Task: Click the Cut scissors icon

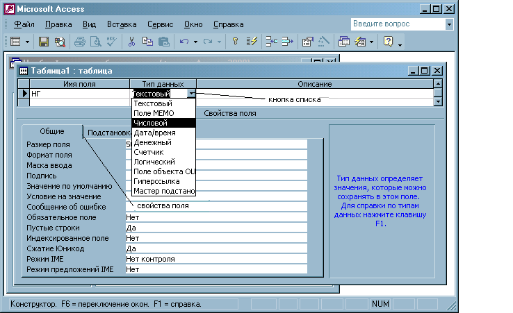Action: click(x=131, y=42)
